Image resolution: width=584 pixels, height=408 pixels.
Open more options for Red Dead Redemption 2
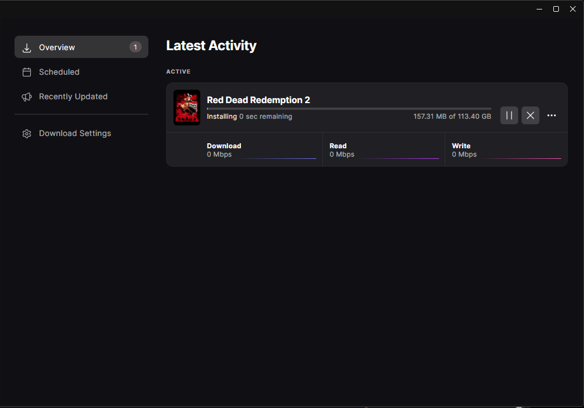coord(551,115)
